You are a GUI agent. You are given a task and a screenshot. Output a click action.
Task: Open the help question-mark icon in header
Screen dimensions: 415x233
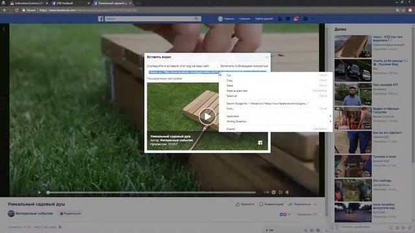pos(305,19)
